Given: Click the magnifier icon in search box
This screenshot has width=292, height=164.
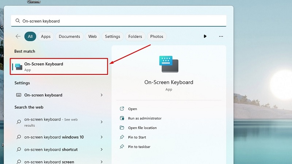Looking at the screenshot, I should coord(18,21).
